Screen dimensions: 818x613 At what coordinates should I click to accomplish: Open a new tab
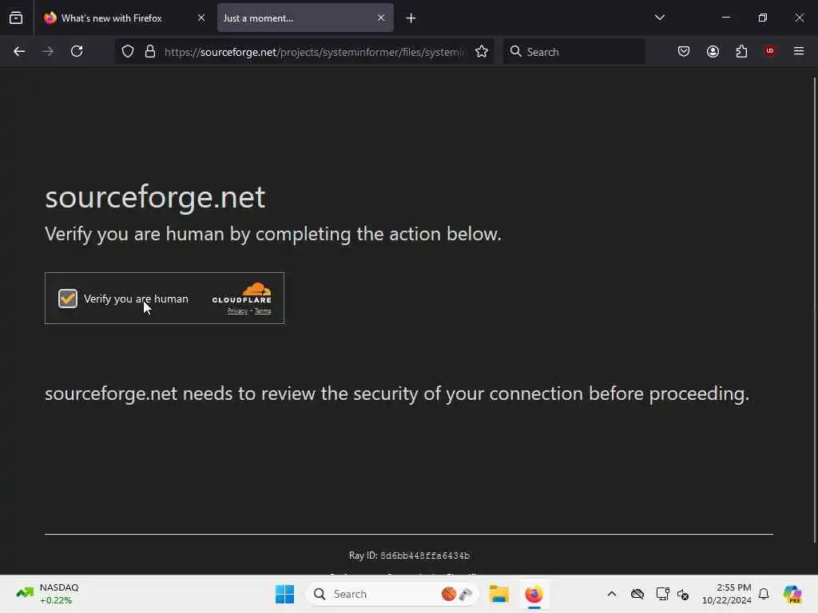tap(411, 18)
